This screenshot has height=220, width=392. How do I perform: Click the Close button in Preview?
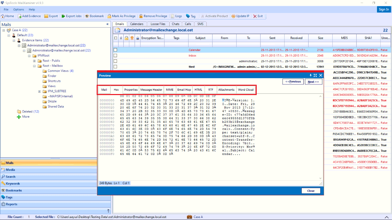point(311,191)
